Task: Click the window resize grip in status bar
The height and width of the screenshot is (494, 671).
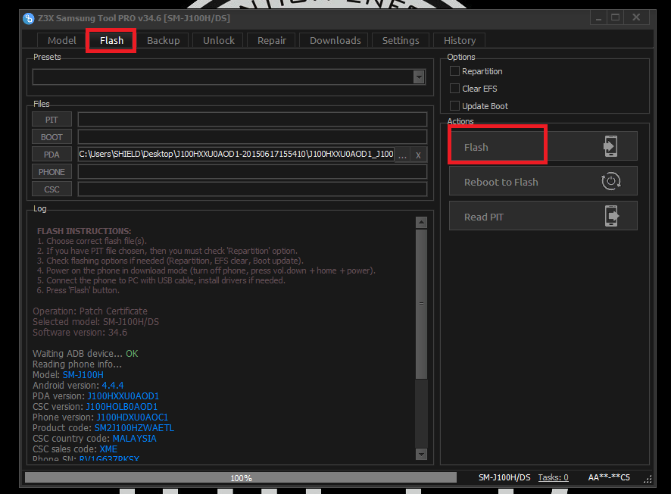Action: coord(648,480)
